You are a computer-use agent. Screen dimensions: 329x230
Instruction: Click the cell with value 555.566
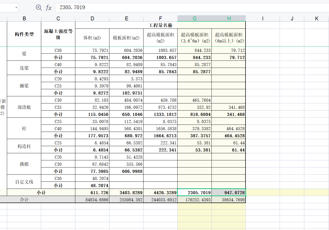(126, 164)
